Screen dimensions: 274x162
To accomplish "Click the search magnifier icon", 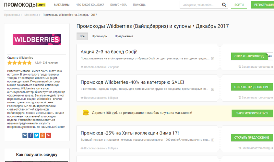I will tap(224, 5).
